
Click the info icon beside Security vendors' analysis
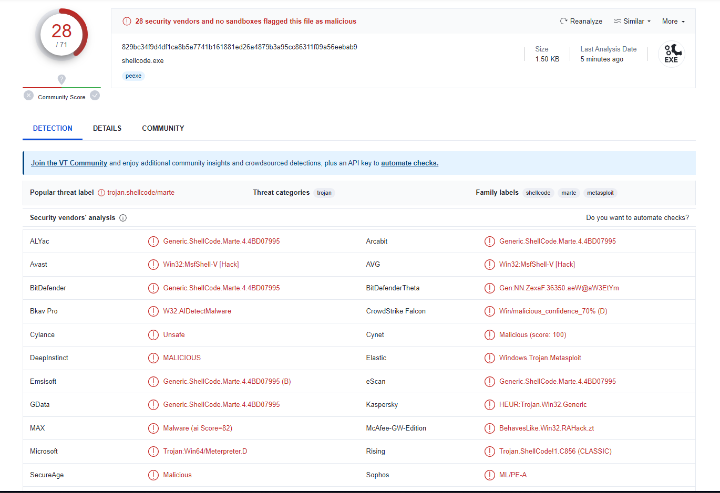123,218
